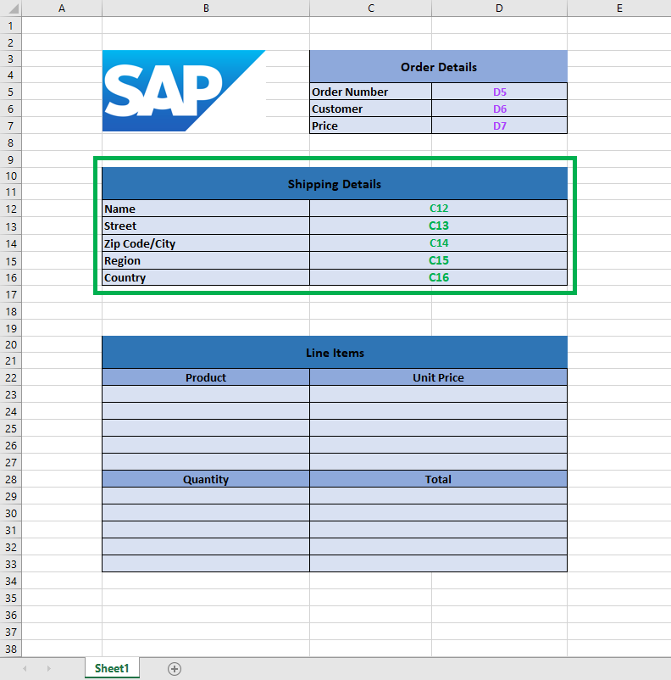The height and width of the screenshot is (680, 671).
Task: Select row 34 header
Action: click(11, 581)
